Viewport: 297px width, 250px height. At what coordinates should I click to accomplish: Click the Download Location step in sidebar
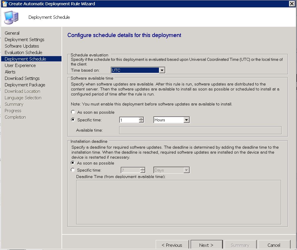(22, 91)
